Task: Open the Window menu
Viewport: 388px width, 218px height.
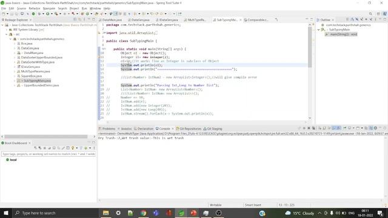Action: tap(95, 8)
